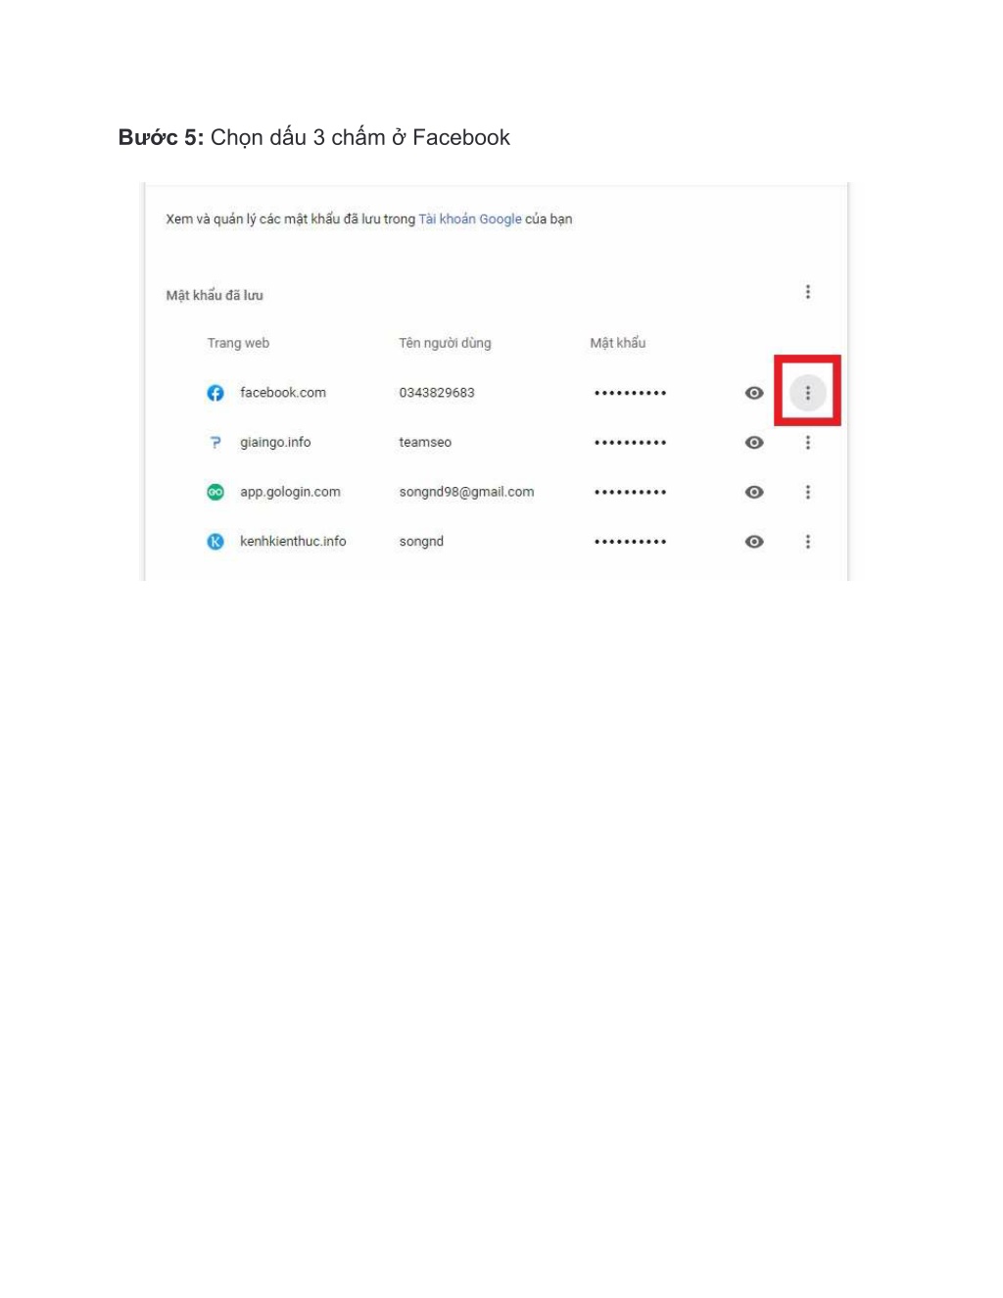The width and height of the screenshot is (1003, 1298).
Task: Show the giaingo.info password
Action: [x=754, y=443]
